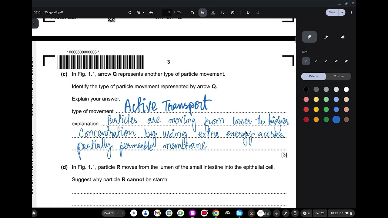Open the ChromeOS launcher button
388x218 pixels.
pyautogui.click(x=34, y=213)
